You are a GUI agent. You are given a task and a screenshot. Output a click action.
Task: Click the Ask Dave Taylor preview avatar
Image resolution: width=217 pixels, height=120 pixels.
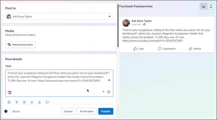[126, 23]
